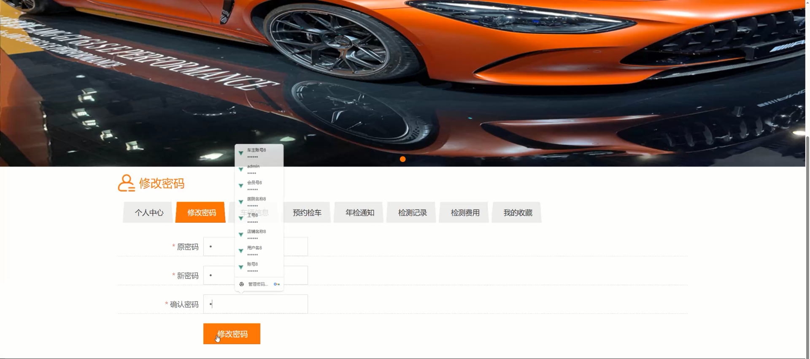This screenshot has height=359, width=810.
Task: Click the green Vue icon next to 店铺名称8
Action: click(241, 235)
